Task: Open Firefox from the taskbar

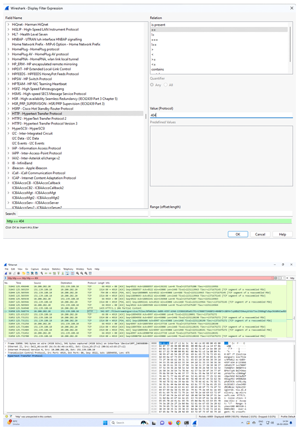Action: [x=171, y=423]
